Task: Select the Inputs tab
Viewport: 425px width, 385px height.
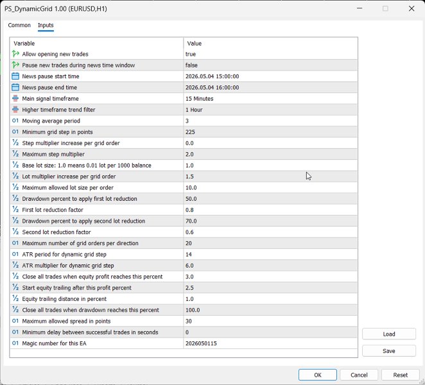Action: click(46, 25)
